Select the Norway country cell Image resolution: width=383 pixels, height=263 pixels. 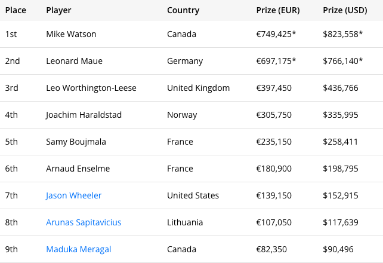tap(182, 115)
